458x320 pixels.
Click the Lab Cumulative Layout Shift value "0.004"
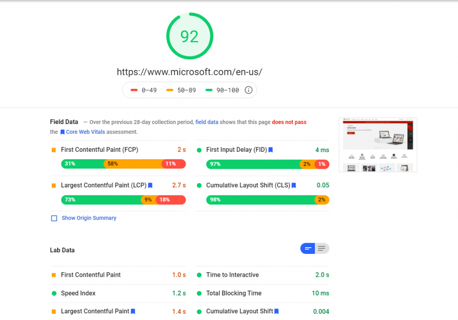(321, 312)
